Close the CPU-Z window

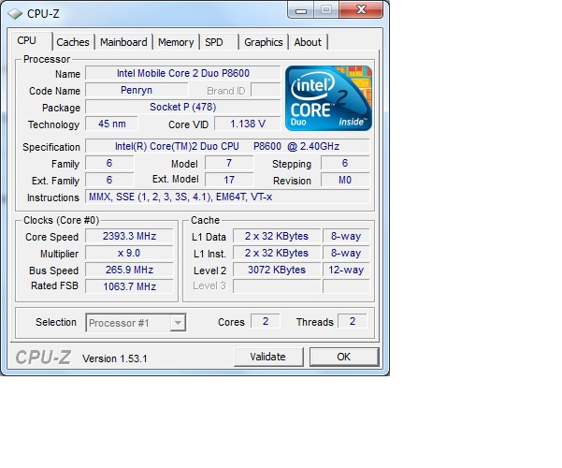[x=361, y=10]
